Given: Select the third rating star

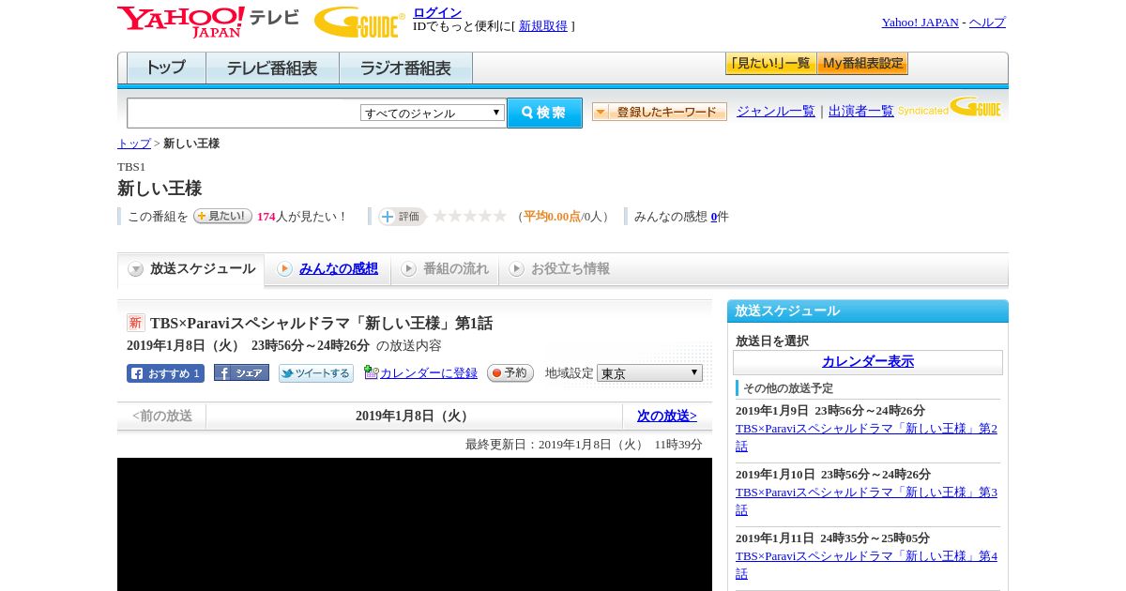Looking at the screenshot, I should pyautogui.click(x=469, y=216).
